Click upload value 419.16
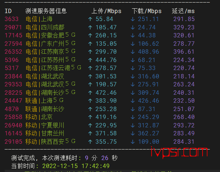 (x=106, y=117)
